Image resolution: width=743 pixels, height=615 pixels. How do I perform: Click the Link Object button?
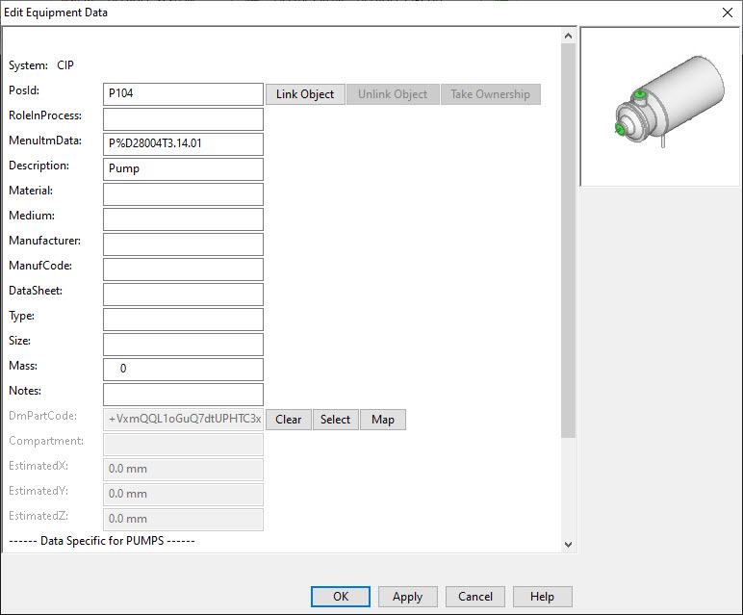(x=305, y=94)
